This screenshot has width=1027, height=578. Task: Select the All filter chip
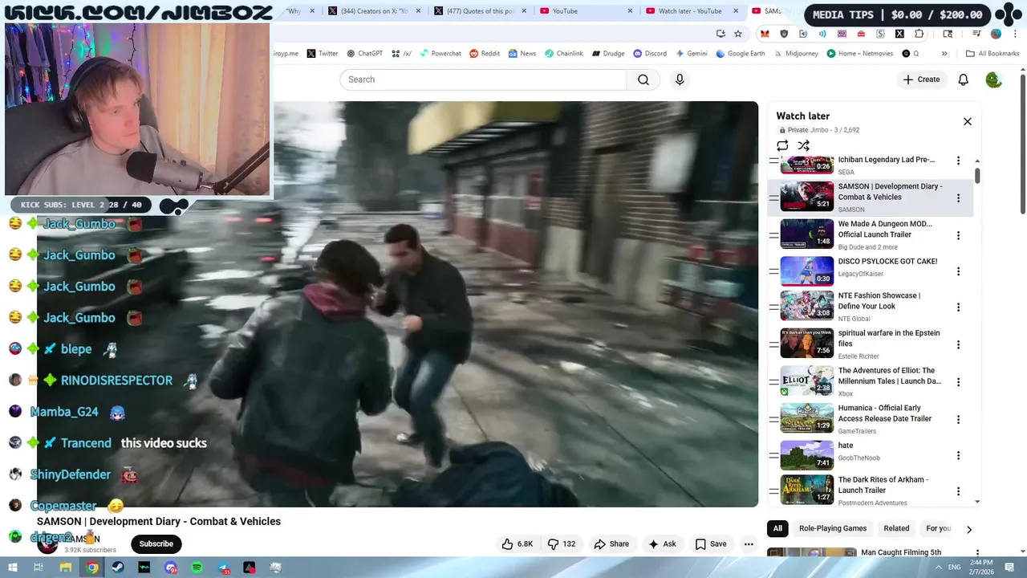tap(777, 528)
